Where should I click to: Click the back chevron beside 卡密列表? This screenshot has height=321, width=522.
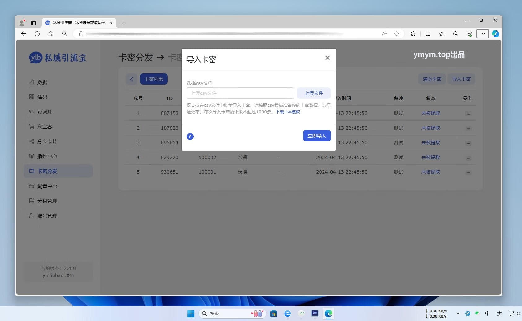click(132, 79)
